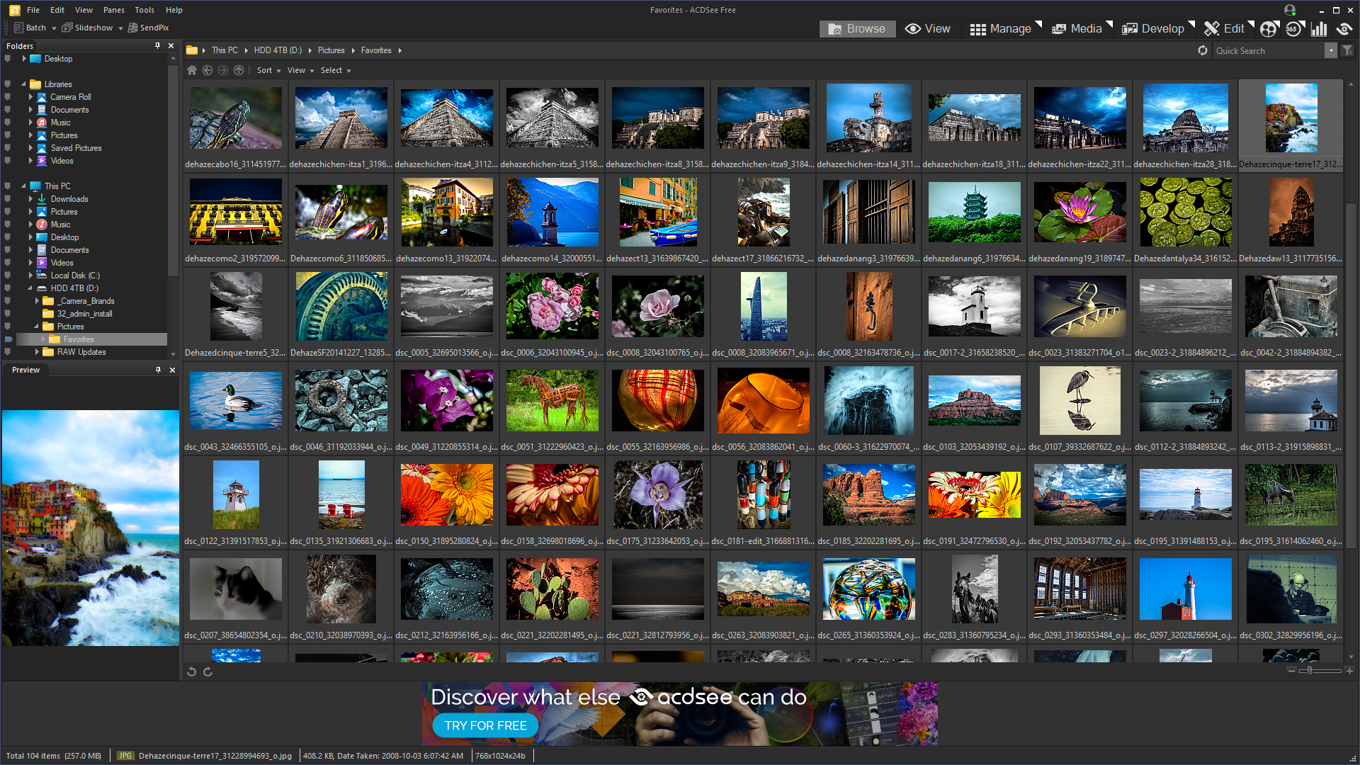The image size is (1360, 765).
Task: Click the Panes menu item
Action: [111, 11]
